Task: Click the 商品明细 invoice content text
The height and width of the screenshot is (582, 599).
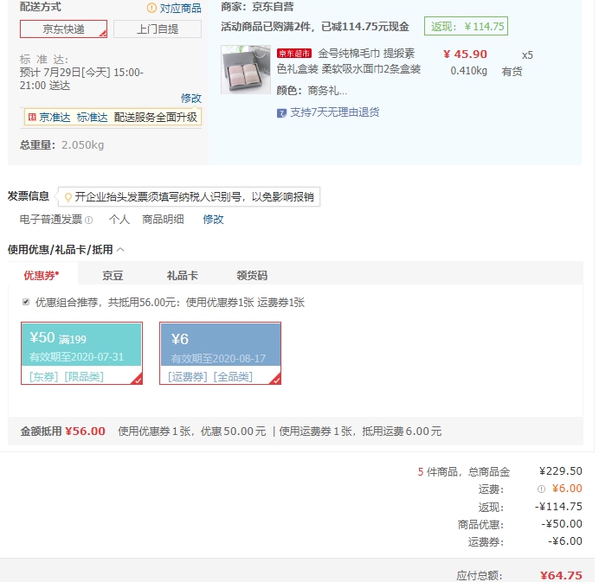Action: click(x=163, y=220)
